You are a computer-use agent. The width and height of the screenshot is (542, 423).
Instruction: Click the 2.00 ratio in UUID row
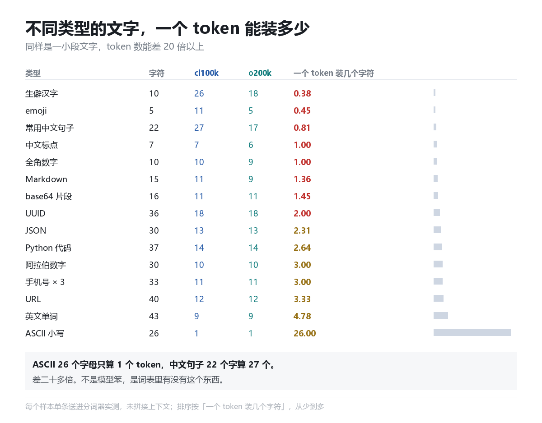pyautogui.click(x=302, y=214)
